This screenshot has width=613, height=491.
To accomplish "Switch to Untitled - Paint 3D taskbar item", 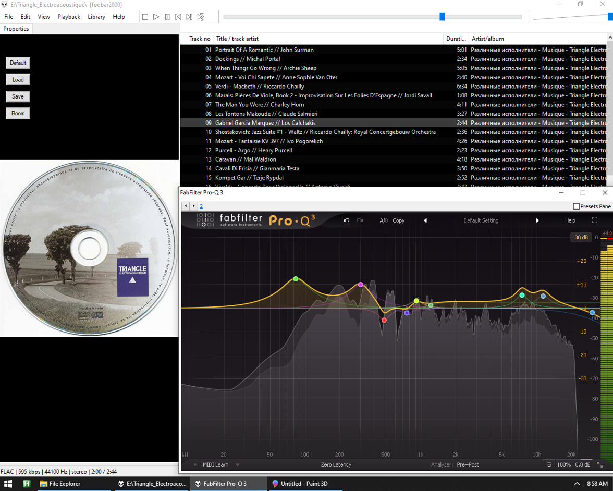I will click(305, 484).
